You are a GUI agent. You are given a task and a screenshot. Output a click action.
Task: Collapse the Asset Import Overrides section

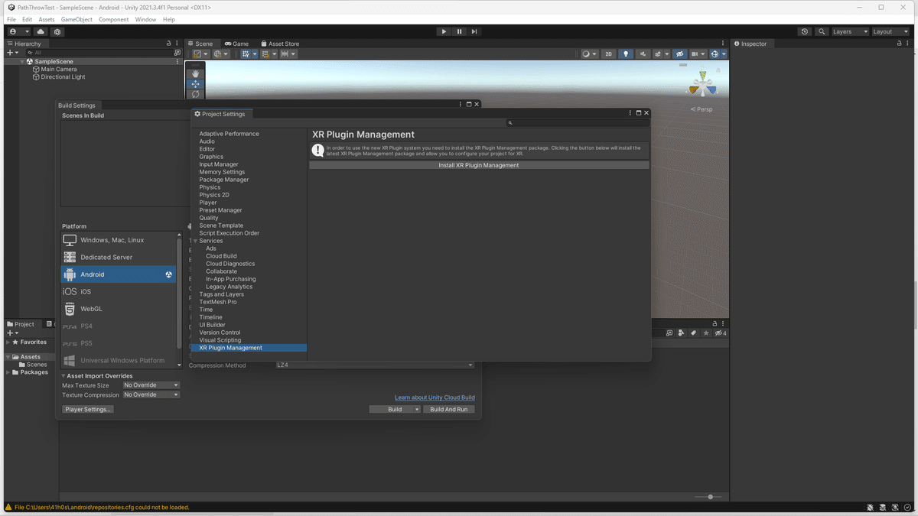[x=64, y=376]
